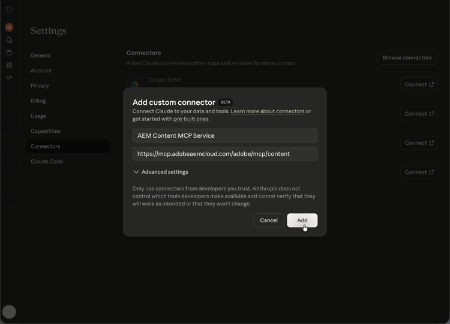Go to Account settings
The image size is (450, 324).
tap(41, 71)
